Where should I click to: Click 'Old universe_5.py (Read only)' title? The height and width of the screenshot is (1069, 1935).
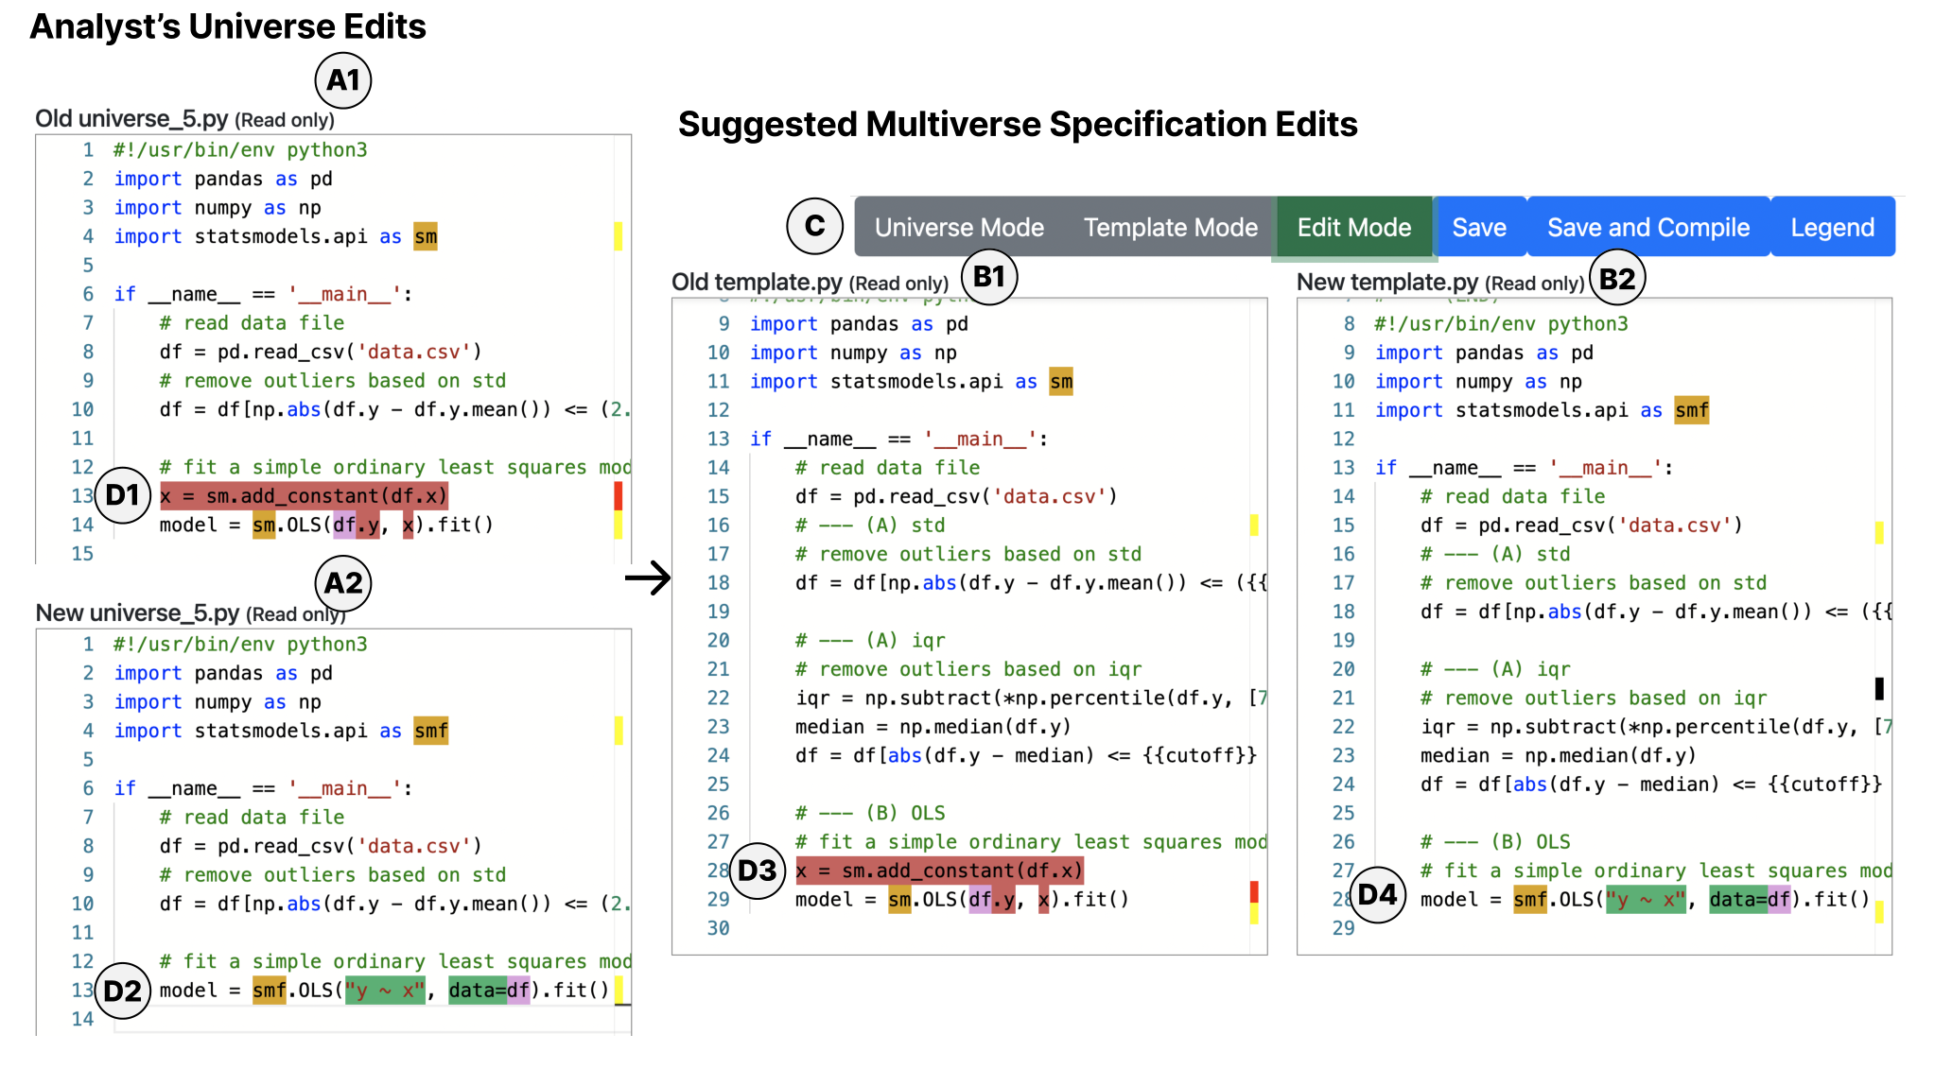pyautogui.click(x=184, y=119)
